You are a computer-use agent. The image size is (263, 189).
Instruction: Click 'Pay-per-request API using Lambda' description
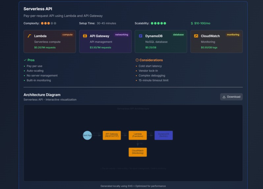coord(63,16)
